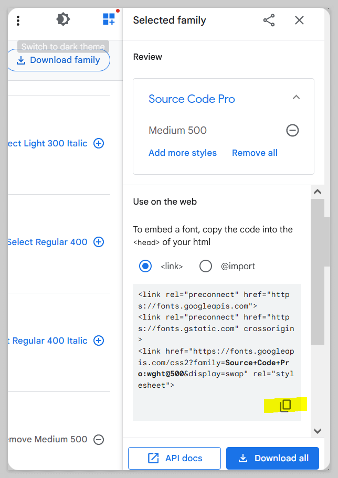Click the panel scrollbar thumb
The width and height of the screenshot is (338, 478).
point(318,272)
